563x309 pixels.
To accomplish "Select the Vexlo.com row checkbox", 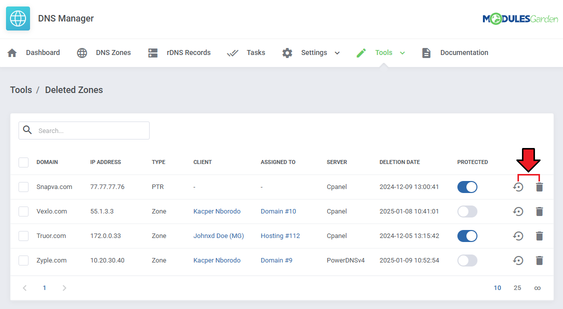I will (x=24, y=211).
